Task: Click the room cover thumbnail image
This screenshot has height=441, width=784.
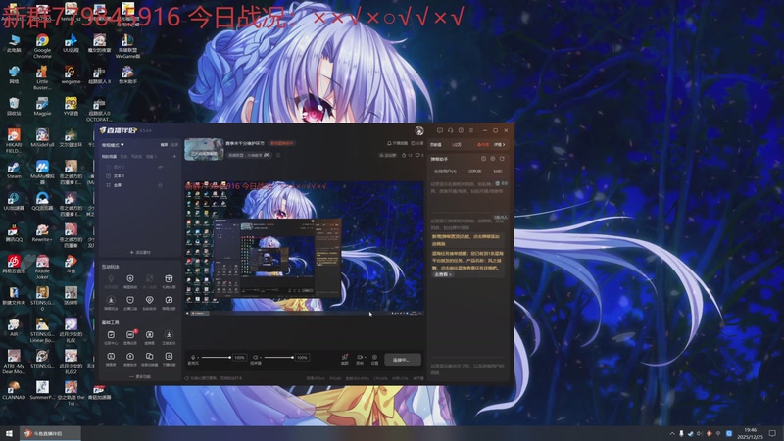Action: click(204, 150)
